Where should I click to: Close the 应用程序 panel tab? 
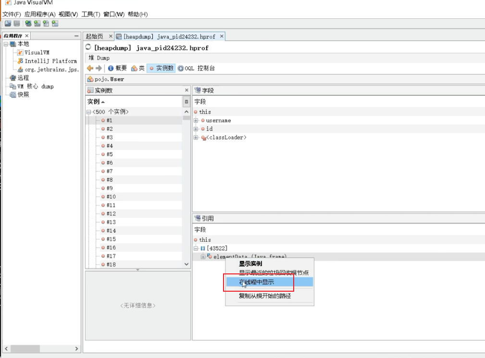point(26,36)
